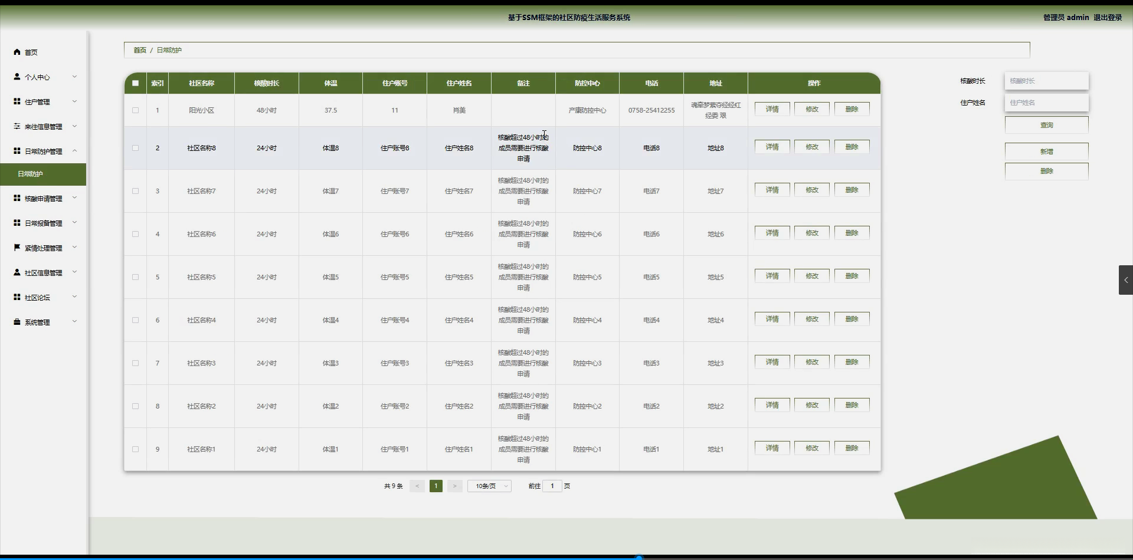
Task: Click the 来往信息管理 icon
Action: tap(17, 126)
